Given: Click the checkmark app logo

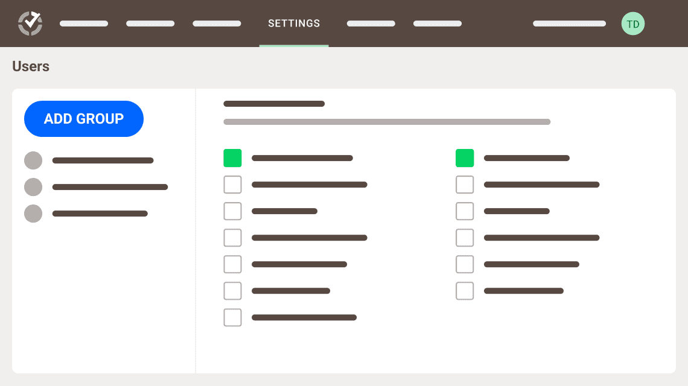Looking at the screenshot, I should [x=30, y=24].
